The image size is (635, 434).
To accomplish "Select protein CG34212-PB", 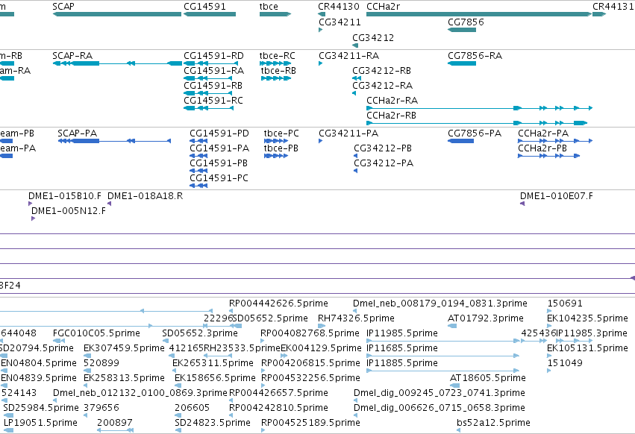I will click(x=383, y=148).
